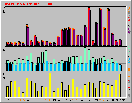Click the purple pages bar for day 27

tap(109, 28)
